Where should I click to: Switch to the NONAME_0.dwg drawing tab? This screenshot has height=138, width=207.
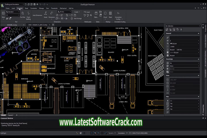(x=11, y=25)
